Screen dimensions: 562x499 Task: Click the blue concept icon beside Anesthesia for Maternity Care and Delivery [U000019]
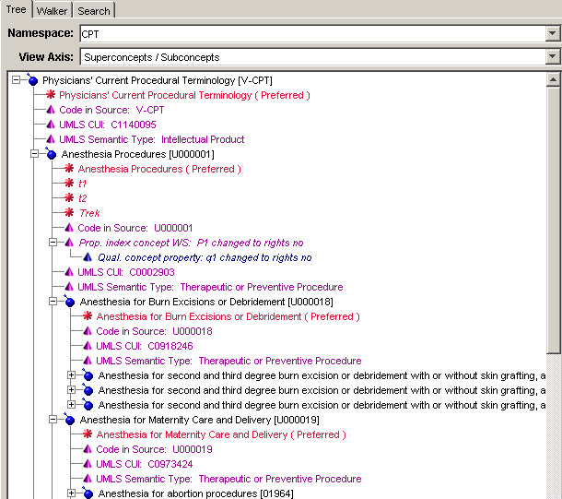coord(69,420)
